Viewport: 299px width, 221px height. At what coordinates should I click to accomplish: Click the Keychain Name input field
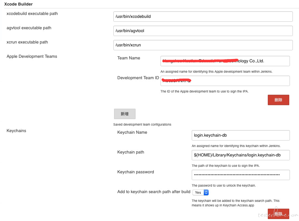240,135
